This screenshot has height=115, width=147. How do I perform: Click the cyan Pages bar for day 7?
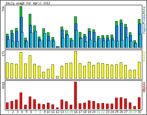point(36,39)
